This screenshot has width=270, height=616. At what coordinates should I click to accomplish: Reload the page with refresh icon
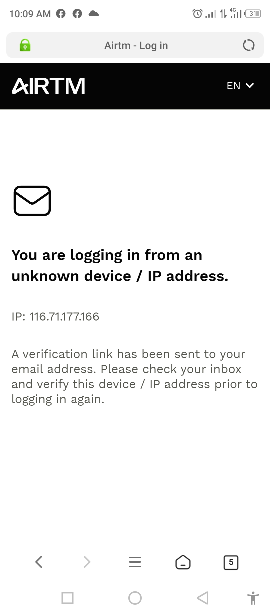(x=248, y=45)
